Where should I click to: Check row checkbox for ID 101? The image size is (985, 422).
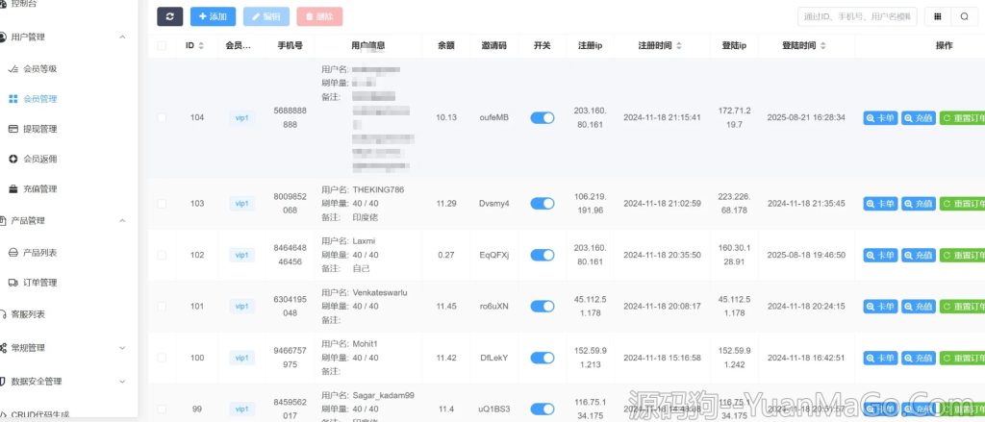(162, 307)
